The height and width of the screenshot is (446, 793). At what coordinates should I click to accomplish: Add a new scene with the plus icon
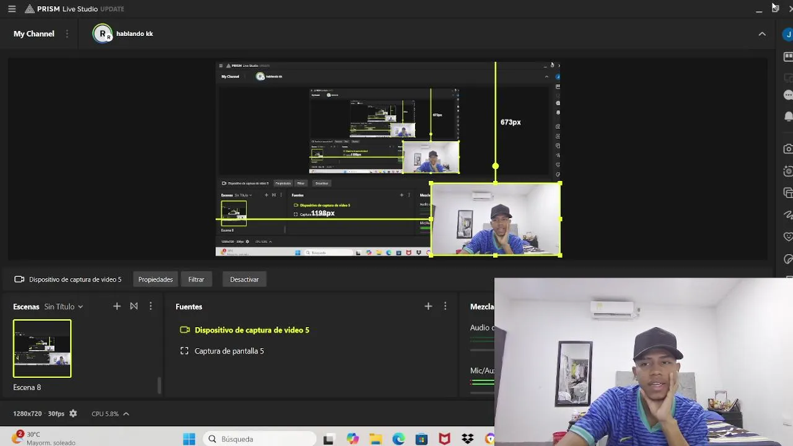tap(116, 306)
